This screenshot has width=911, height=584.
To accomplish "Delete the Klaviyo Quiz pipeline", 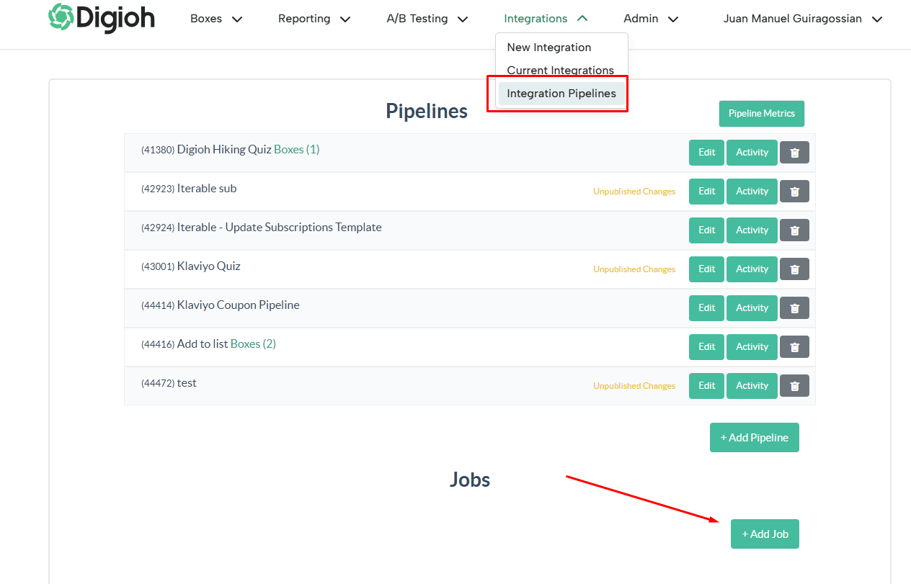I will (x=794, y=269).
